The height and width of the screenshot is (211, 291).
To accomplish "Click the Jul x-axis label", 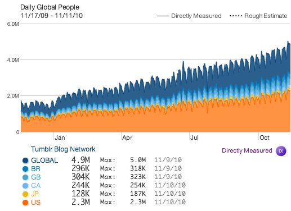I will [x=194, y=137].
